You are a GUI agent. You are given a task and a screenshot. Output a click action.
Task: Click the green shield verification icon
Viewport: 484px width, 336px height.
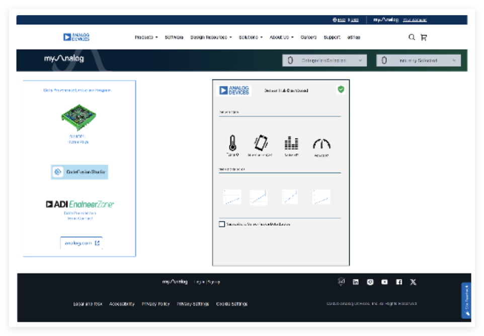pos(341,90)
